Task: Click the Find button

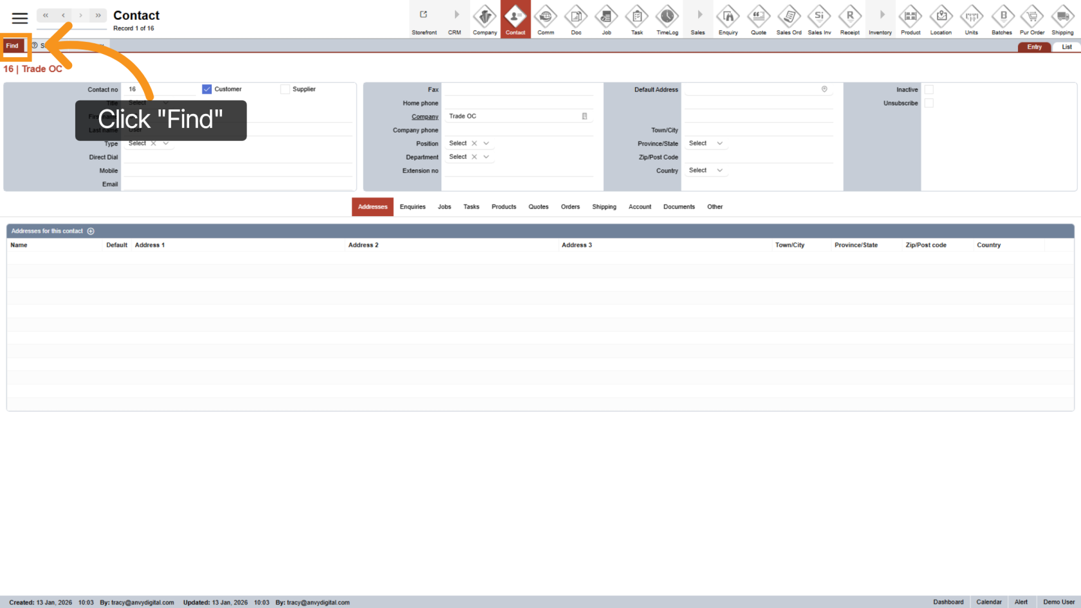Action: pyautogui.click(x=12, y=46)
